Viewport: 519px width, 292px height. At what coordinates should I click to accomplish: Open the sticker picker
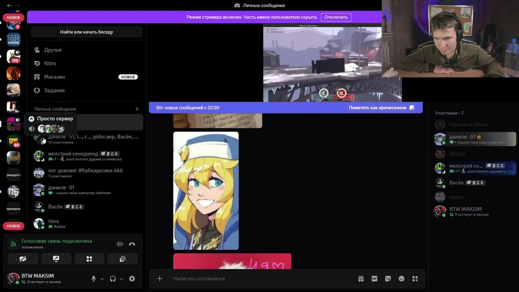coord(388,279)
